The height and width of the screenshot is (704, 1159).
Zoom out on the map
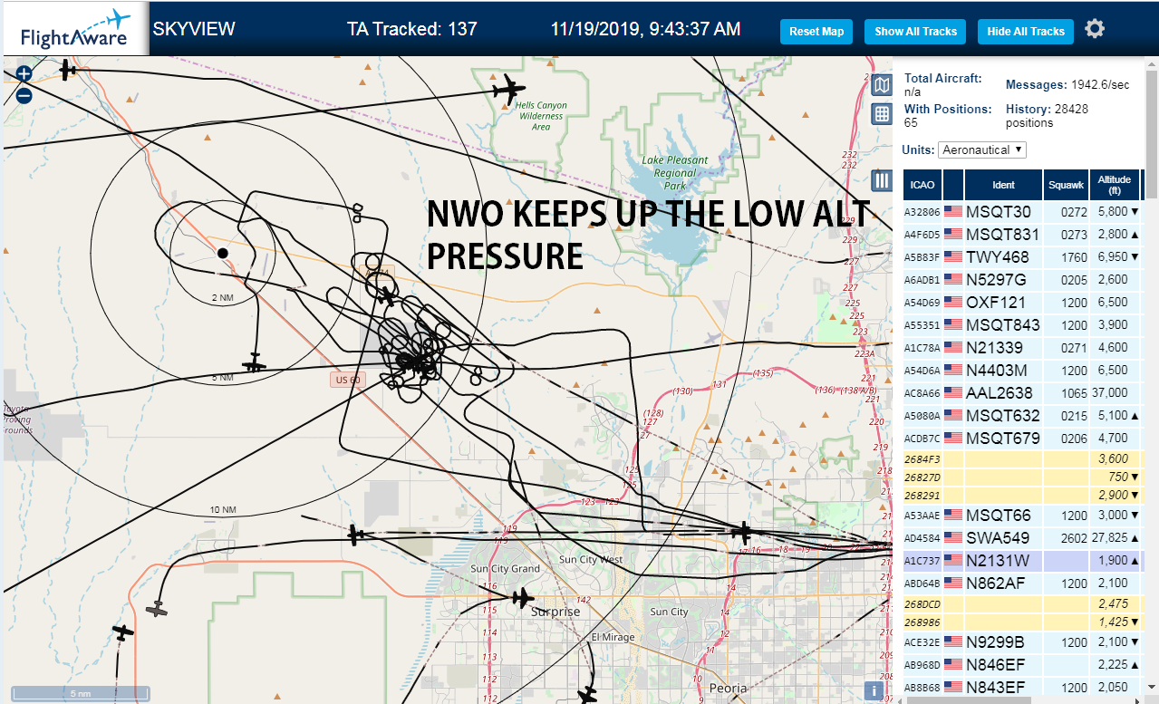(x=24, y=95)
